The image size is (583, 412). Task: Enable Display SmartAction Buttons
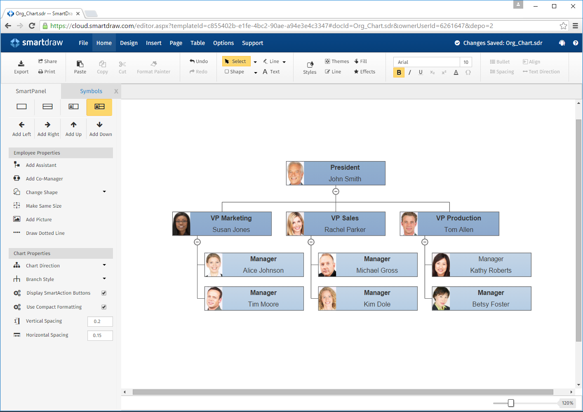[x=104, y=293]
